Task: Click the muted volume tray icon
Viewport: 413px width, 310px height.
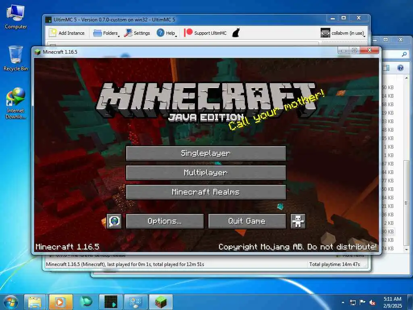Action: pyautogui.click(x=372, y=302)
